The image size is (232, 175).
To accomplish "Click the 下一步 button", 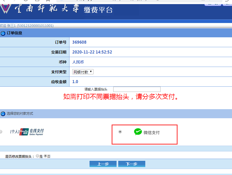I will 132,164.
